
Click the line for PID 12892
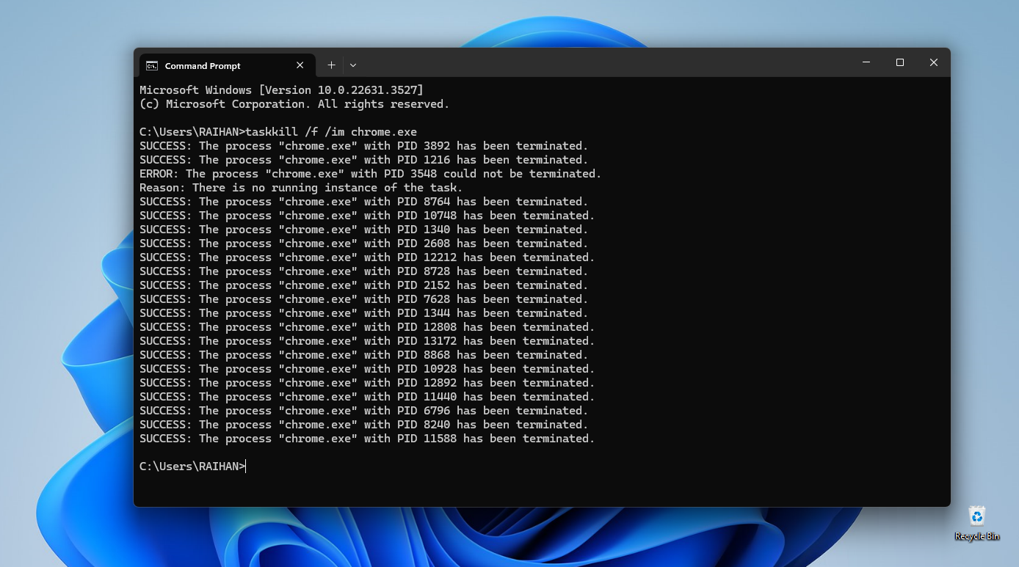367,383
